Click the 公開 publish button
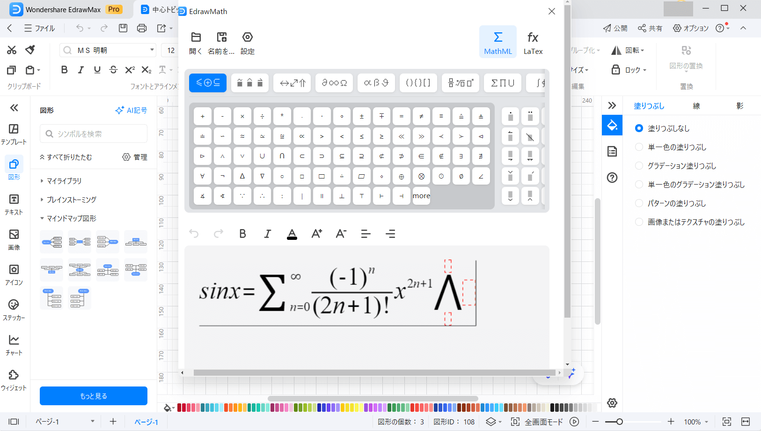 pyautogui.click(x=615, y=28)
